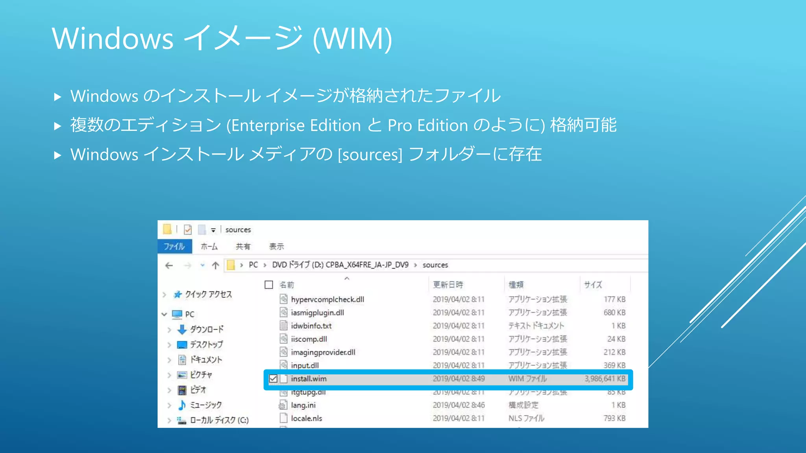Screen dimensions: 806x453
Task: Select the file name locale.nls
Action: 307,418
